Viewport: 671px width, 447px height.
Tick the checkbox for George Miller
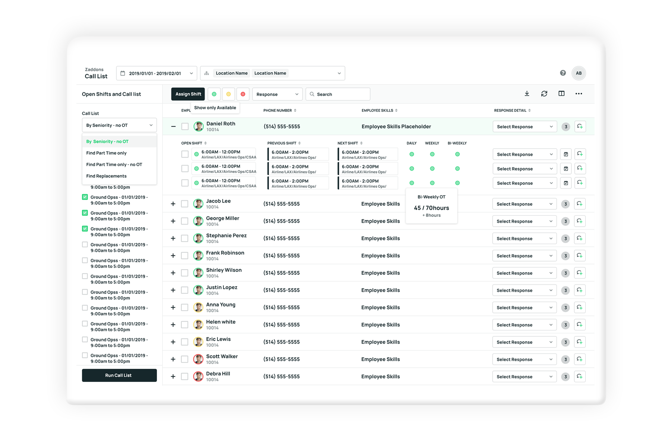tap(185, 221)
